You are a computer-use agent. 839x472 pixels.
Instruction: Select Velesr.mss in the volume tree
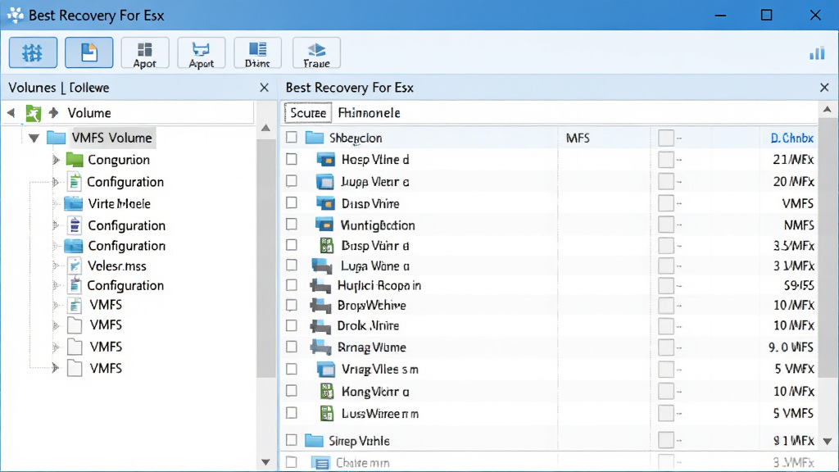click(x=116, y=265)
